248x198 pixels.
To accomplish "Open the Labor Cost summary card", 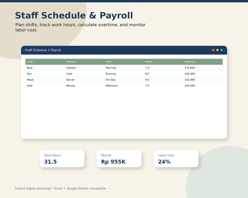I will (x=176, y=158).
